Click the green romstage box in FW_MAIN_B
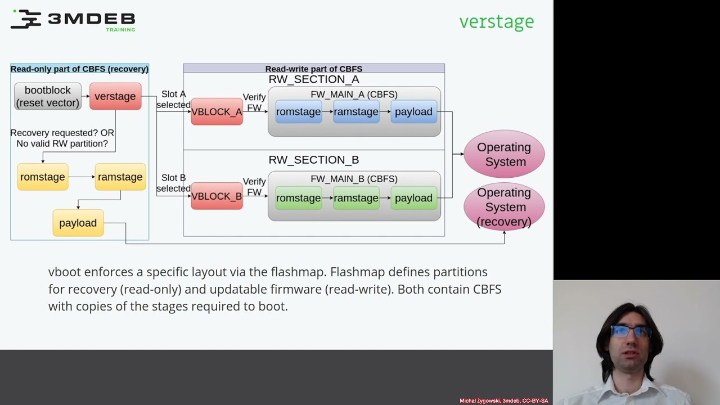 299,198
